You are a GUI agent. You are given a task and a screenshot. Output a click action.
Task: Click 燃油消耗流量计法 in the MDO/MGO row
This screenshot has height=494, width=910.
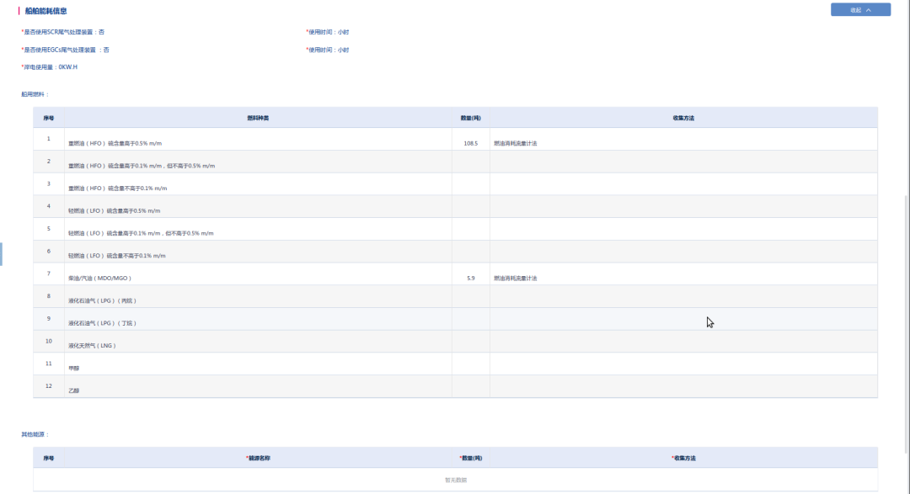pyautogui.click(x=516, y=279)
